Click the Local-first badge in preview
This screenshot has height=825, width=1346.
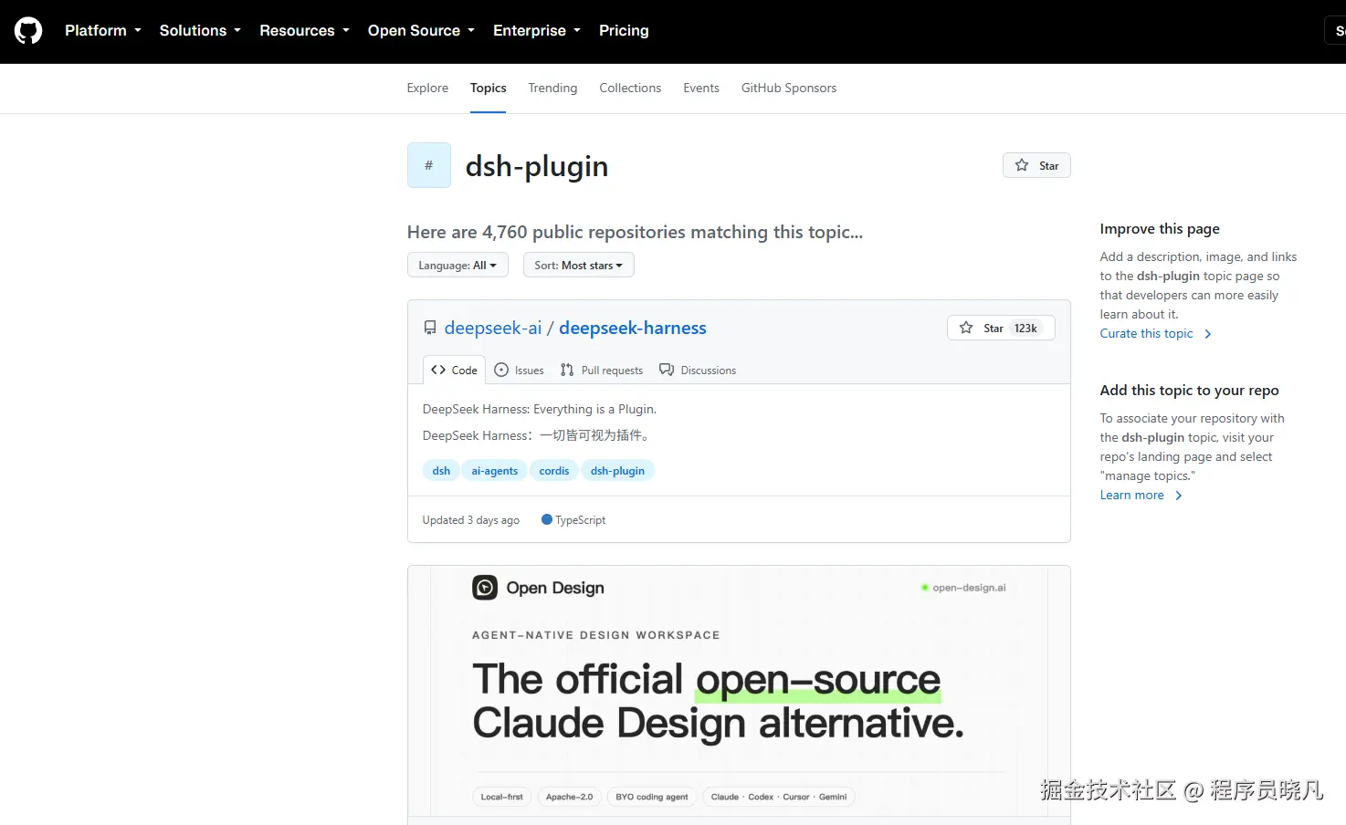tap(502, 797)
